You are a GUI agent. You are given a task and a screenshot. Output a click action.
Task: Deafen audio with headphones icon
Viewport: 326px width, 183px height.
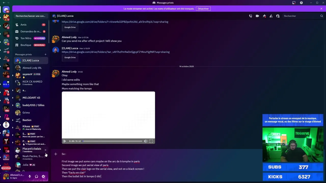point(36,176)
